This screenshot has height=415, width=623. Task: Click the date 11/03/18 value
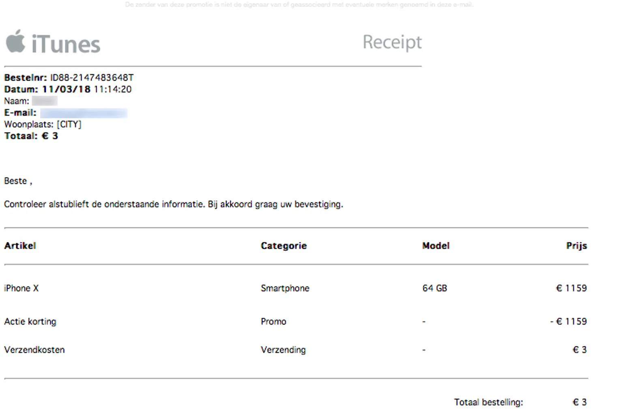click(x=66, y=89)
